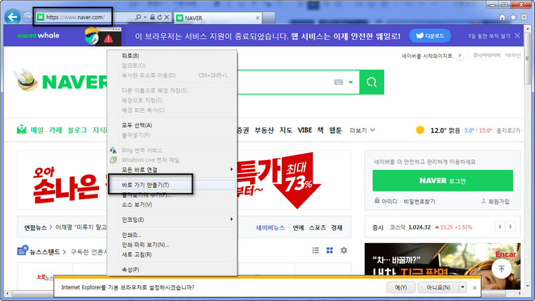The width and height of the screenshot is (535, 301).
Task: Click the green NAVER 로그인 button
Action: tap(443, 180)
